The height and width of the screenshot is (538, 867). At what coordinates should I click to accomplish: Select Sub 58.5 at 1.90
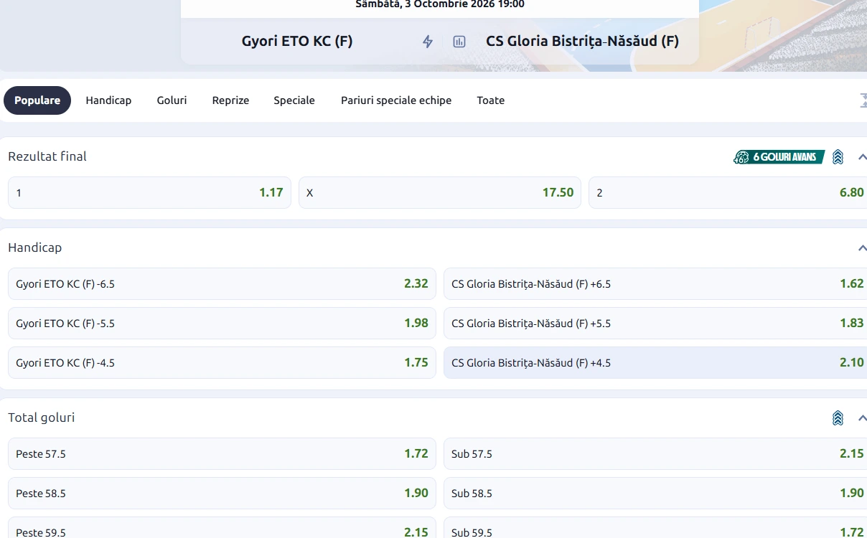(655, 493)
